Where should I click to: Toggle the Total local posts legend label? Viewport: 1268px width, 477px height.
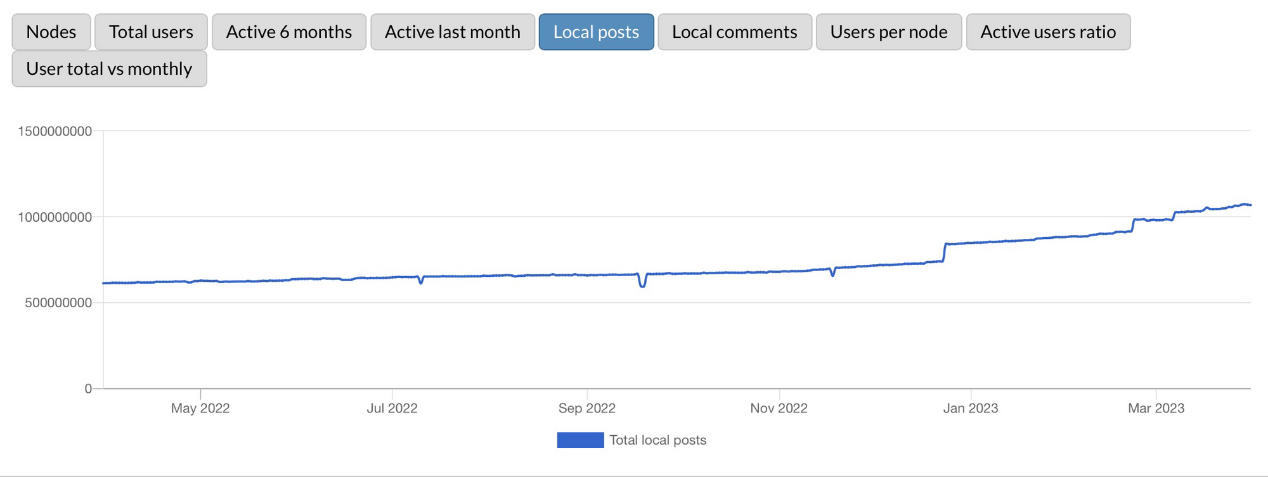pos(657,440)
